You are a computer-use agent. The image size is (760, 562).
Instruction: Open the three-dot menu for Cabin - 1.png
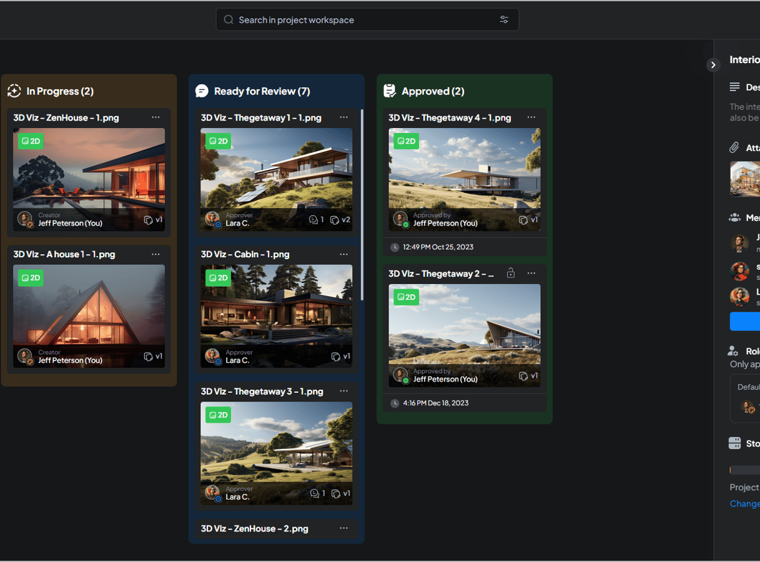[343, 254]
